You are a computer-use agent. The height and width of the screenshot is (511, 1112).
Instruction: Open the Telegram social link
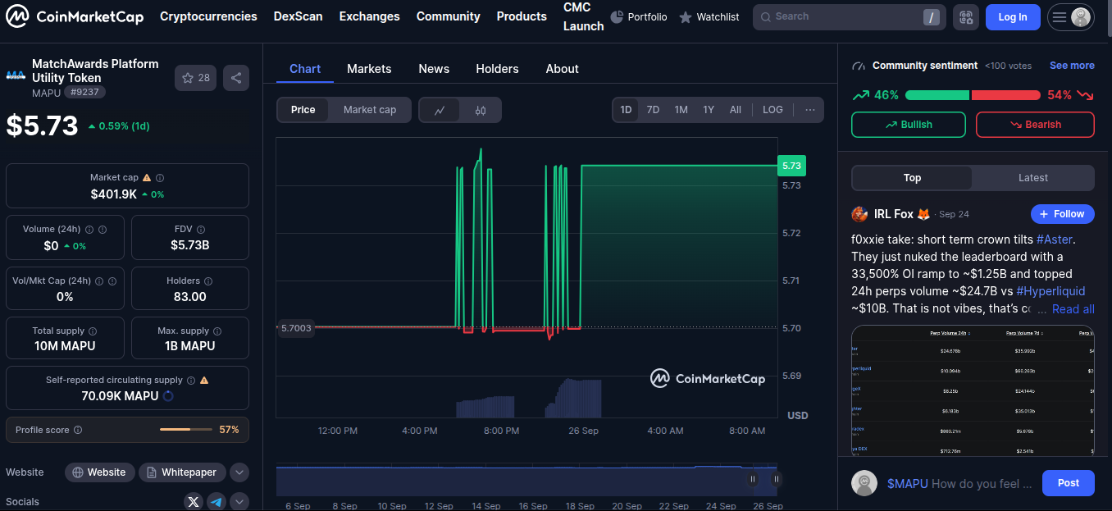tap(216, 501)
